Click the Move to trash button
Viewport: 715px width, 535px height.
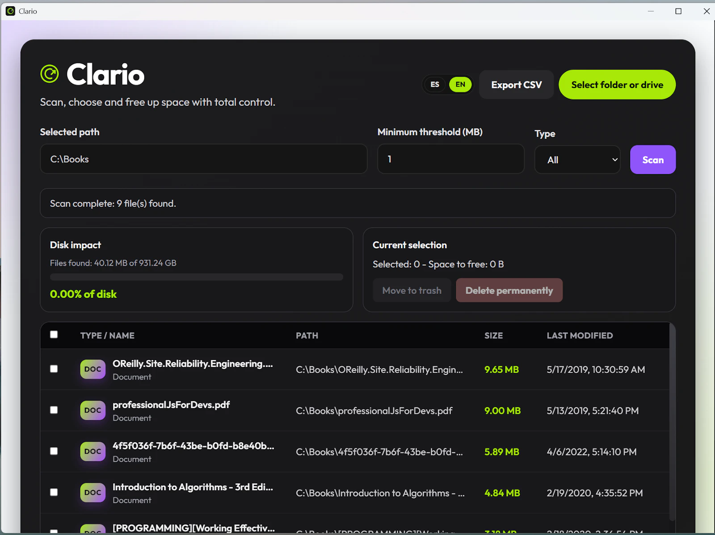click(x=412, y=290)
